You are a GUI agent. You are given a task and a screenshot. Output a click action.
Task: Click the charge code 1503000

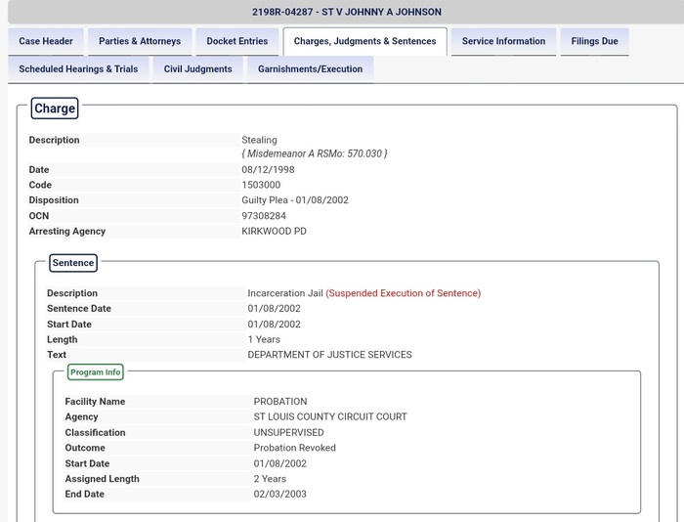tap(261, 185)
